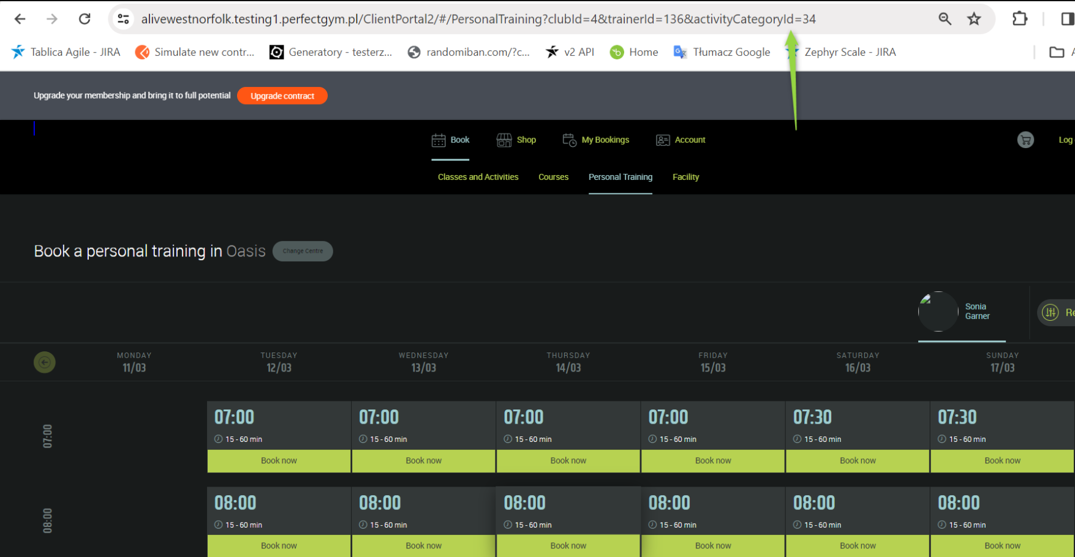Image resolution: width=1075 pixels, height=557 pixels.
Task: Reload the page with refresh icon
Action: (85, 19)
